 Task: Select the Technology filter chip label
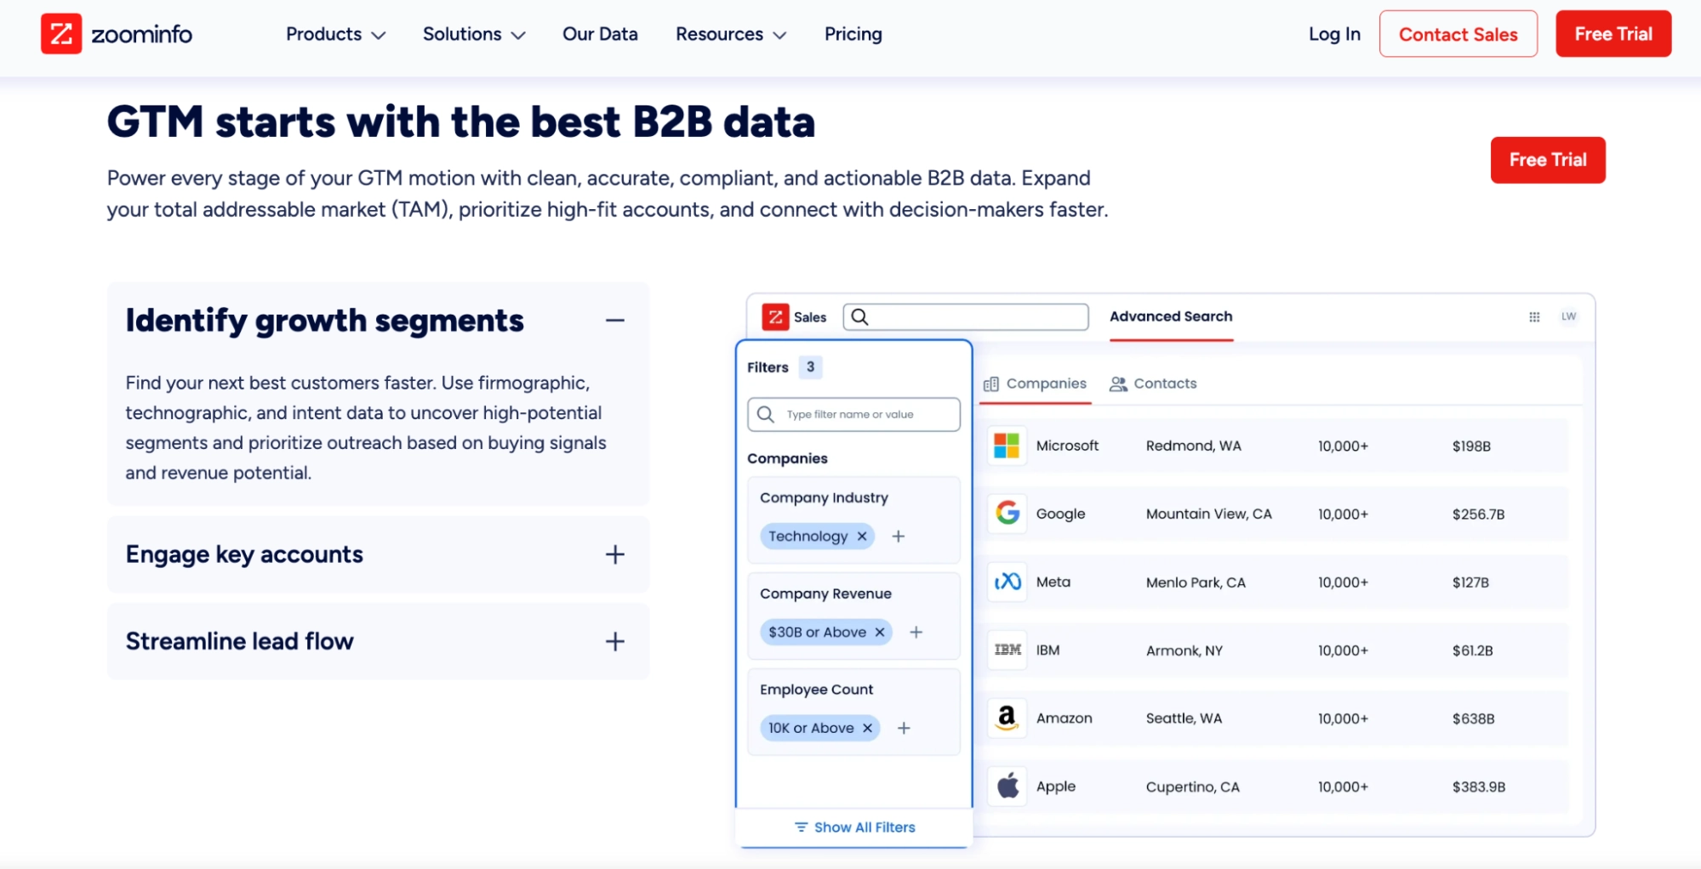point(808,537)
